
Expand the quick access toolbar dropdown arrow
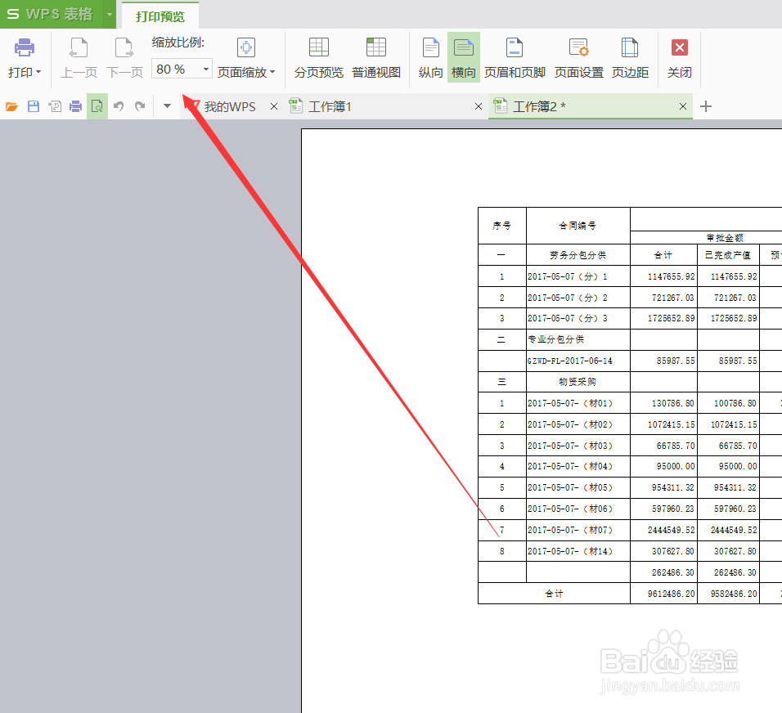[167, 105]
